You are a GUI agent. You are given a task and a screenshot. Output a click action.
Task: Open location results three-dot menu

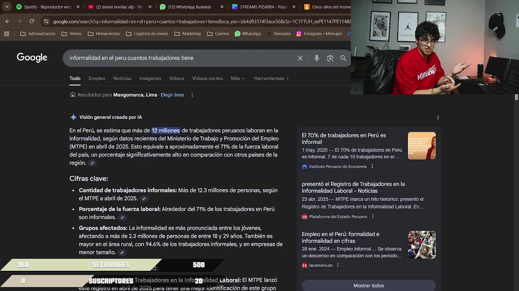click(x=192, y=95)
